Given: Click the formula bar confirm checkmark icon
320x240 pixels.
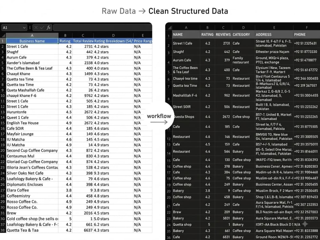Looking at the screenshot, I should click(x=42, y=28).
